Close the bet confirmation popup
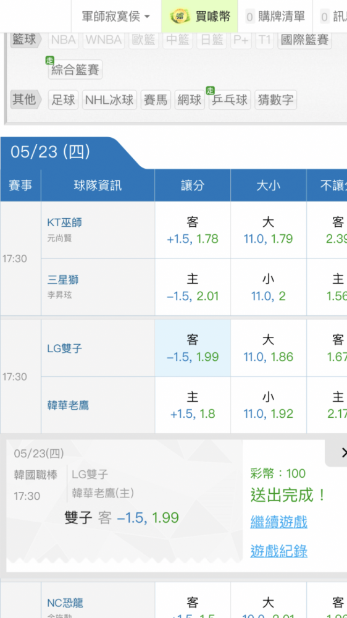The image size is (347, 618). (341, 452)
